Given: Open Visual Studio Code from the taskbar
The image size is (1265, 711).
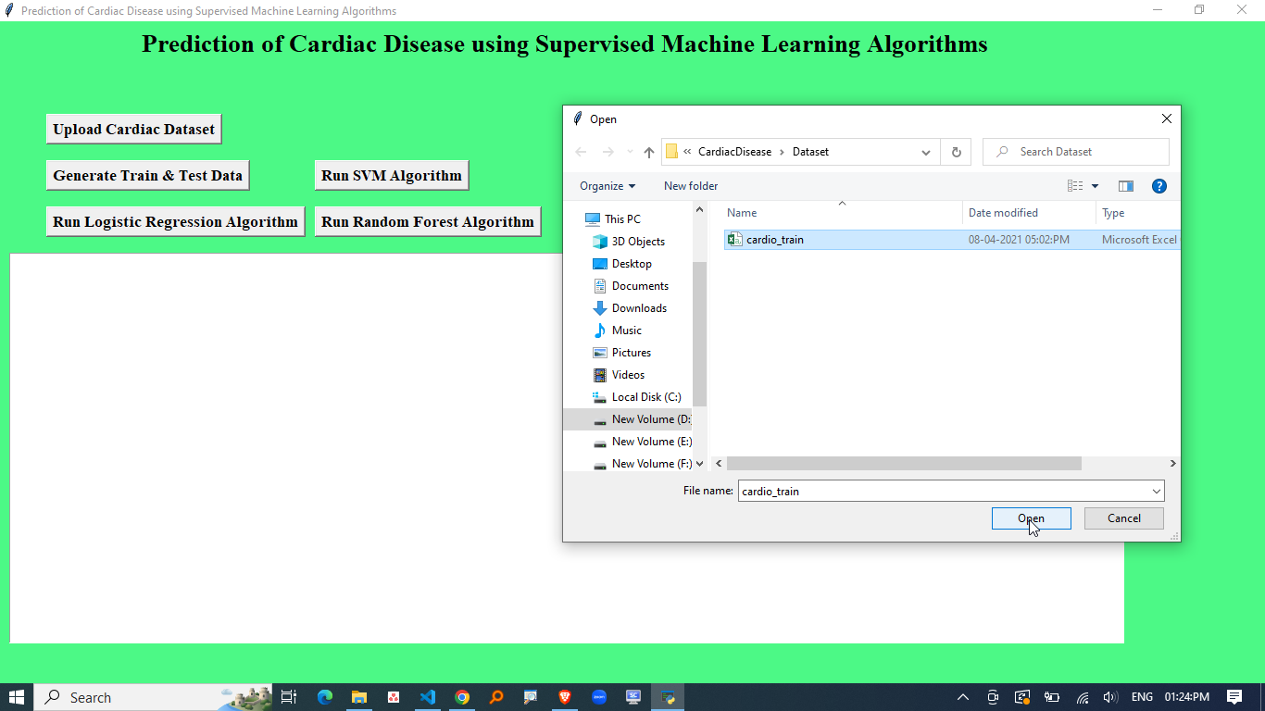Looking at the screenshot, I should click(x=427, y=697).
